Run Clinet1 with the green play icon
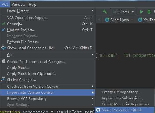Image resolution: width=155 pixels, height=113 pixels. coord(142,12)
